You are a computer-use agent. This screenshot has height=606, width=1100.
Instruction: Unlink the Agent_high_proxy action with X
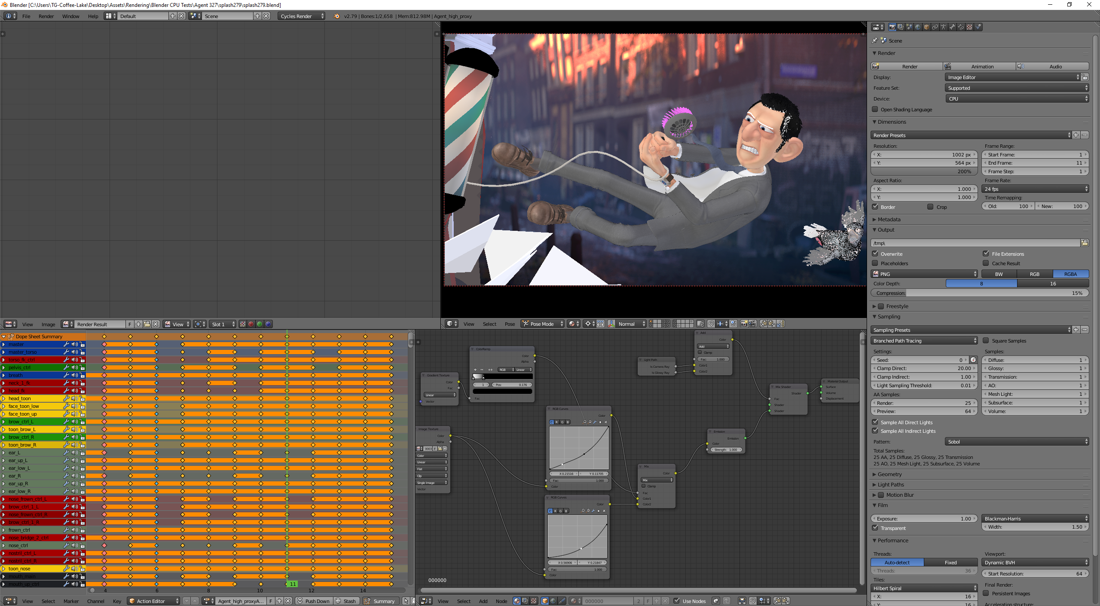(x=288, y=601)
